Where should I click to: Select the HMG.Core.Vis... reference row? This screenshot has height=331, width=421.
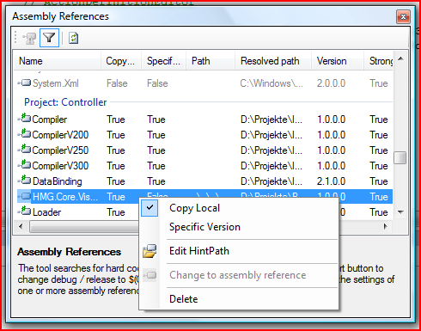point(204,197)
